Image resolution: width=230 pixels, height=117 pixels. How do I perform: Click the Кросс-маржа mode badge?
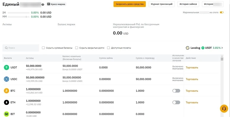[x=56, y=4]
